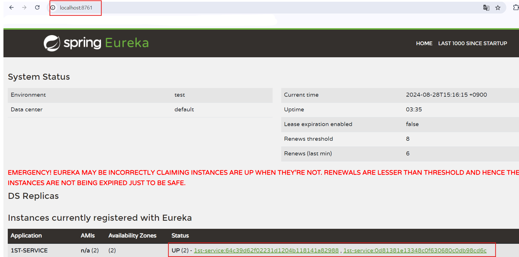The image size is (519, 257).
Task: Select the Environment label
Action: pyautogui.click(x=28, y=95)
